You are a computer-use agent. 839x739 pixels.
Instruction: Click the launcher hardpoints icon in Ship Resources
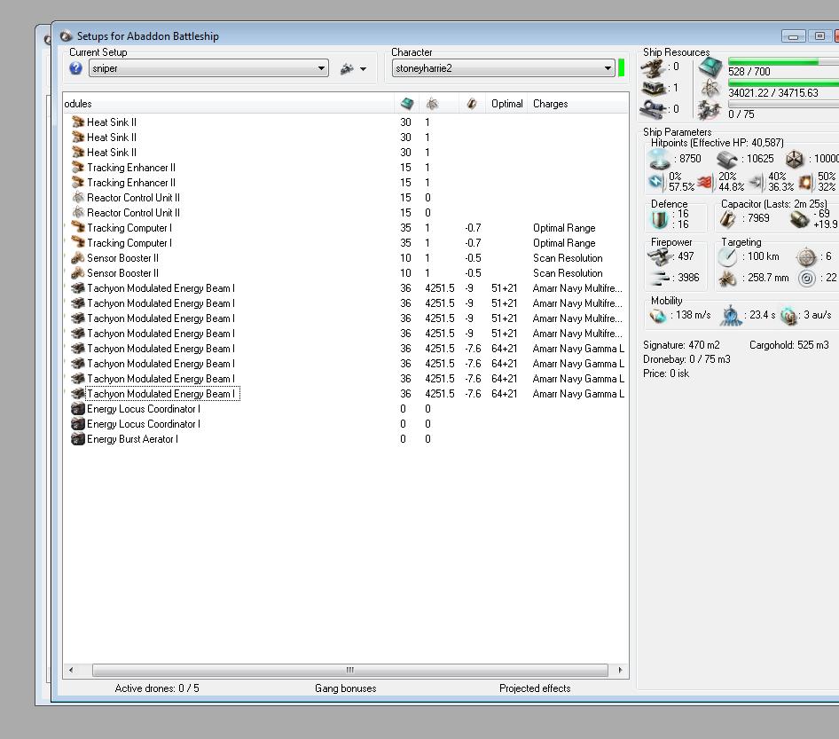[x=652, y=89]
